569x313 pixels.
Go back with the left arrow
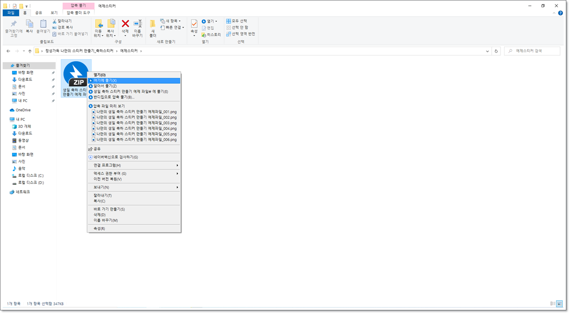point(8,51)
